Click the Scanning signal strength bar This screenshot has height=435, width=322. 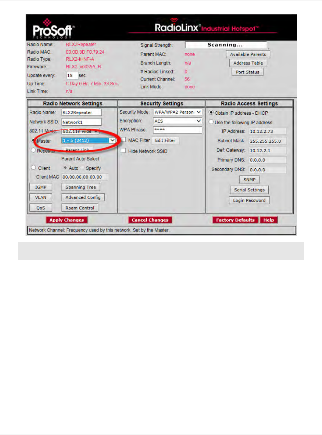tap(226, 45)
